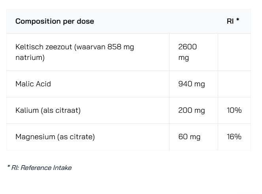
Task: Click the asterisk starting the footnote
Action: [9, 167]
